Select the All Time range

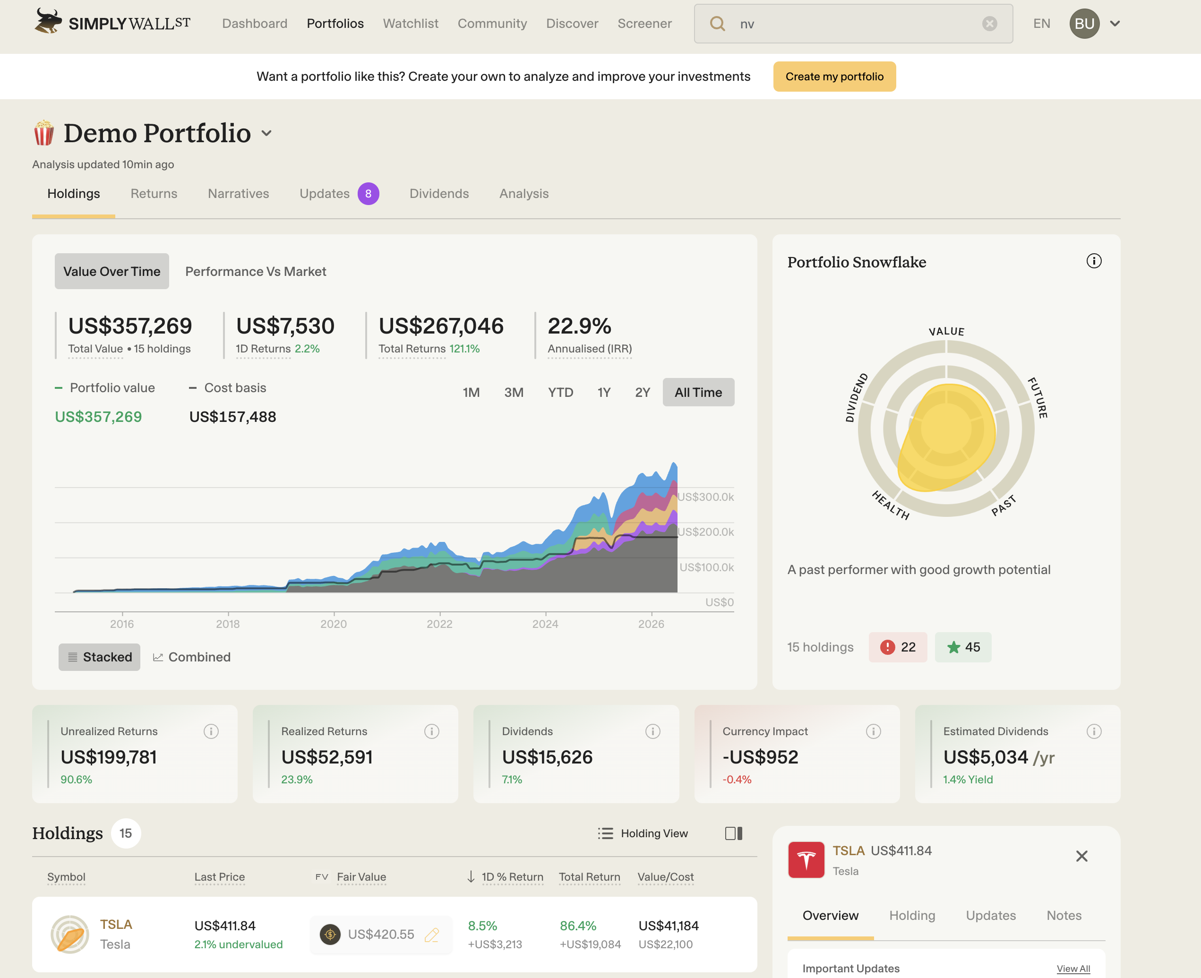point(698,392)
